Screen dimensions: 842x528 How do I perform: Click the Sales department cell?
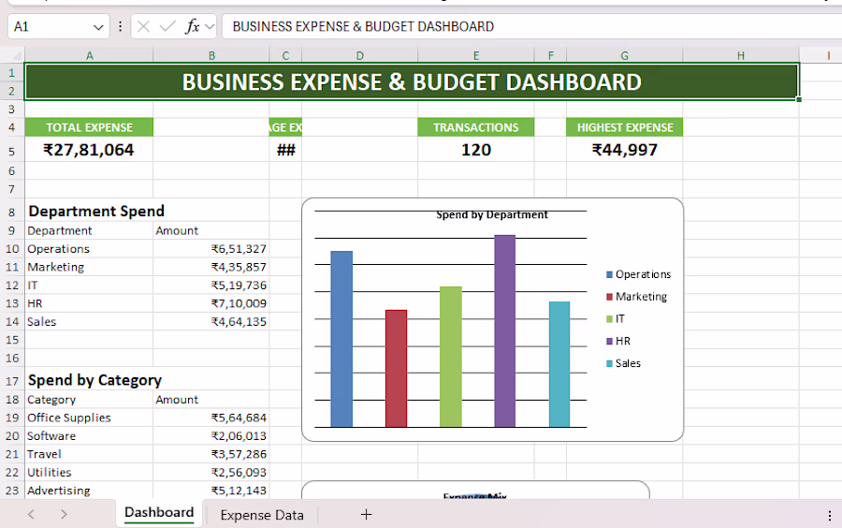pos(89,322)
